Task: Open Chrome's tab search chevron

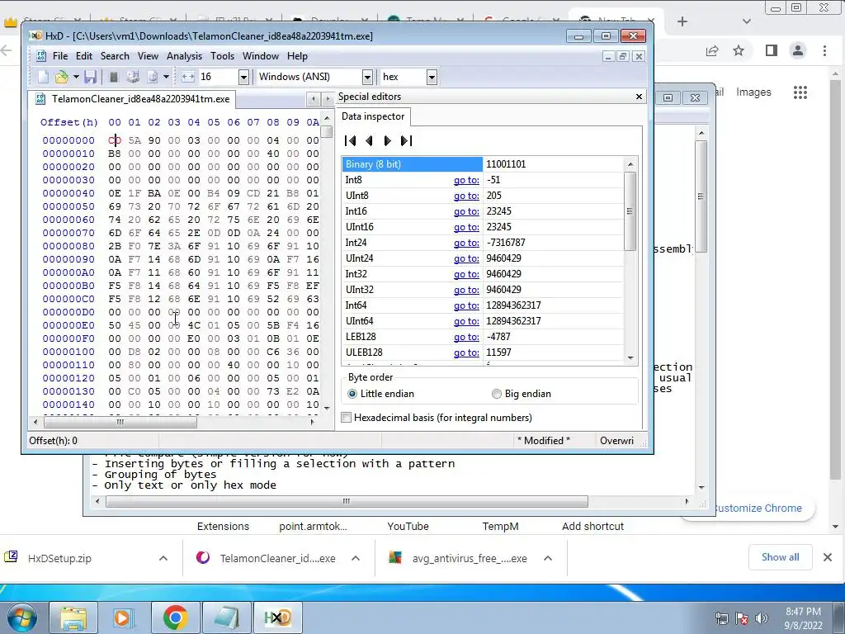Action: click(746, 21)
